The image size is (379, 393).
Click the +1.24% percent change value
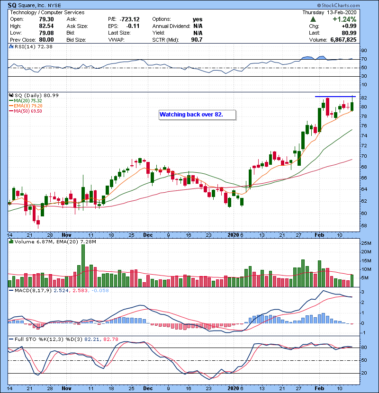coord(344,19)
